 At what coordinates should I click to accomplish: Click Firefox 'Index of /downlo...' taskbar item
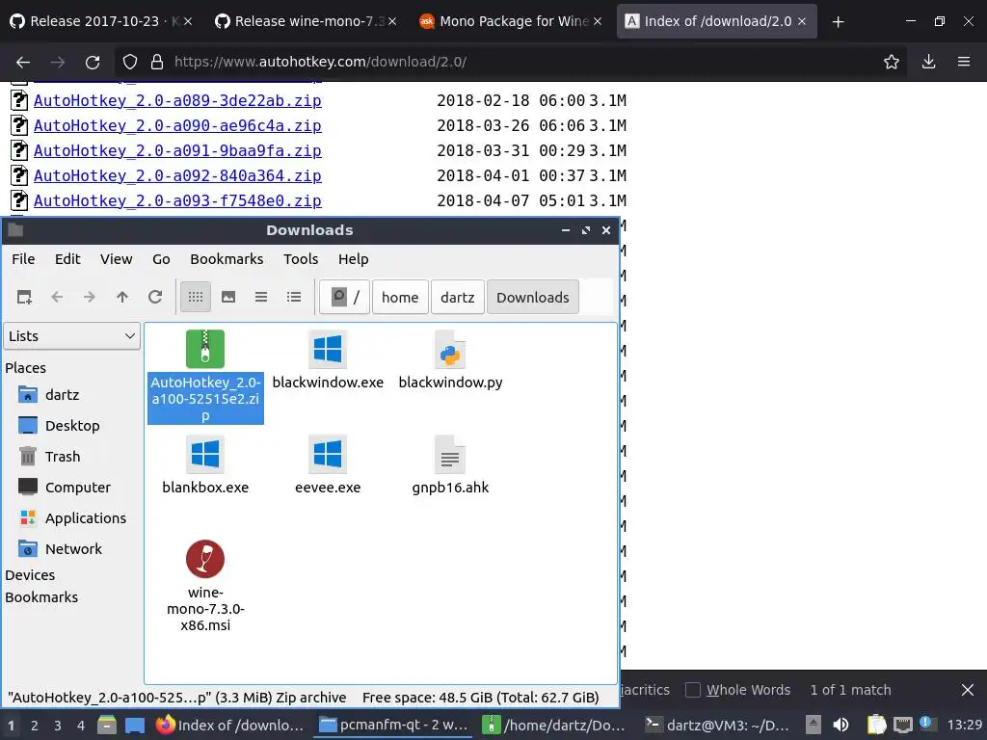[x=229, y=726]
